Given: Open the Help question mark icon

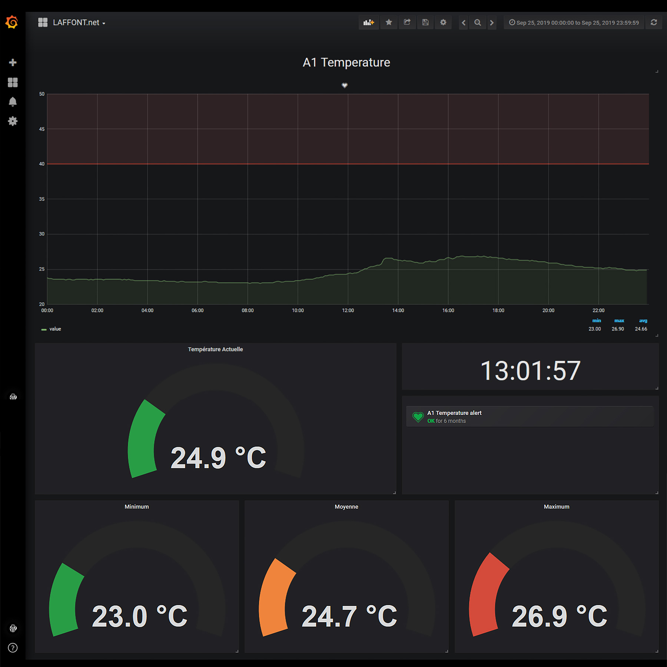Looking at the screenshot, I should [x=13, y=648].
